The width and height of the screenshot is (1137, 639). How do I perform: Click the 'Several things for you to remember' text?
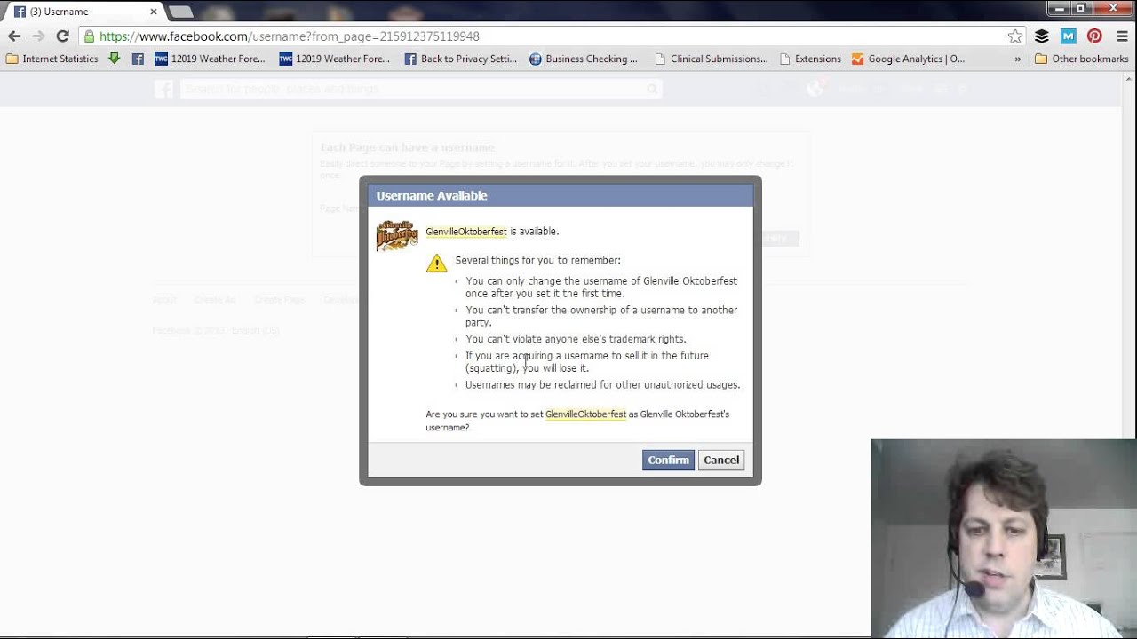click(x=537, y=260)
